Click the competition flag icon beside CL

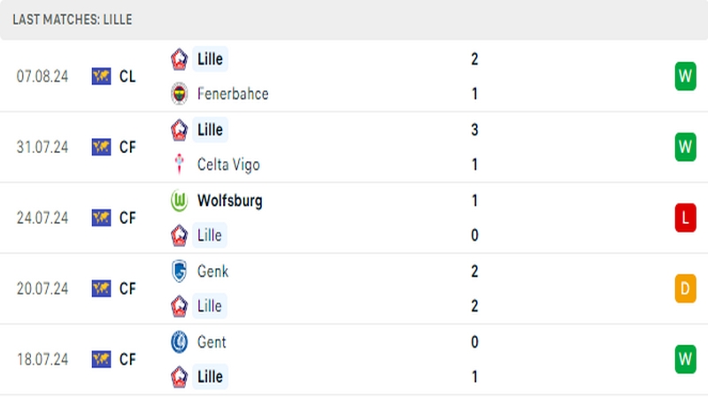(101, 76)
